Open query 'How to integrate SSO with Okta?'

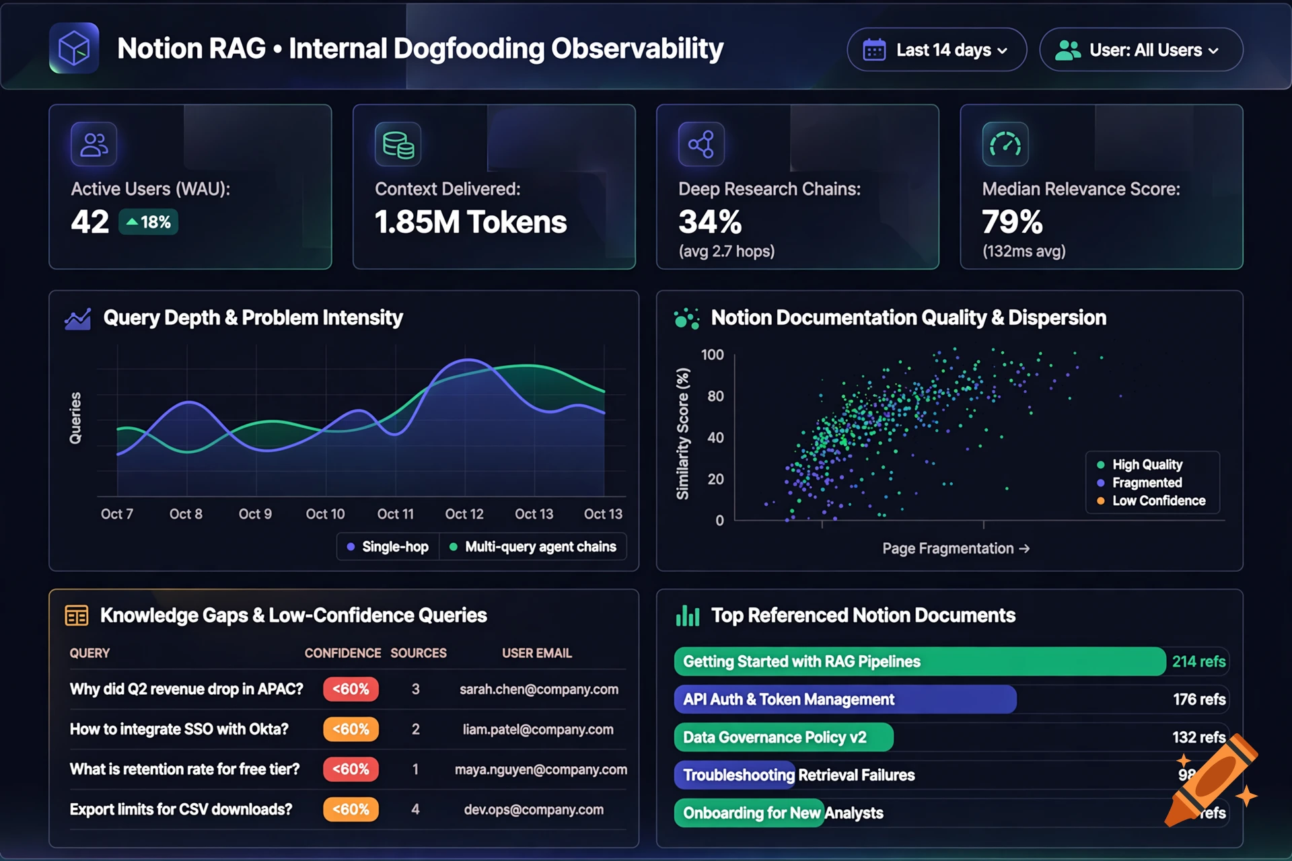(179, 729)
